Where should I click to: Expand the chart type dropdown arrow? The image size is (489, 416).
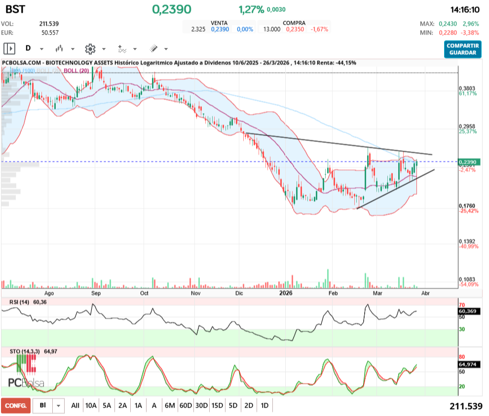click(73, 49)
